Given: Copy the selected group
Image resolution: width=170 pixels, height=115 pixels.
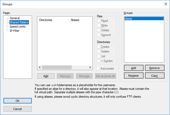Looking at the screenshot, I should pos(154,76).
